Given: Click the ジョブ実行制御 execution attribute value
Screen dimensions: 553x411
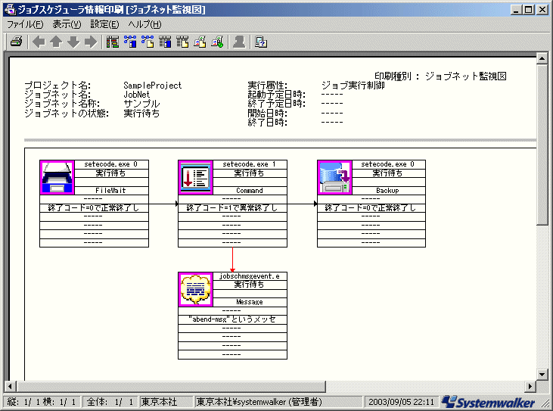Looking at the screenshot, I should (x=353, y=86).
